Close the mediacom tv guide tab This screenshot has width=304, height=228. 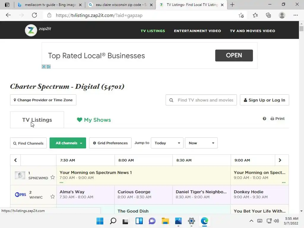(80, 5)
